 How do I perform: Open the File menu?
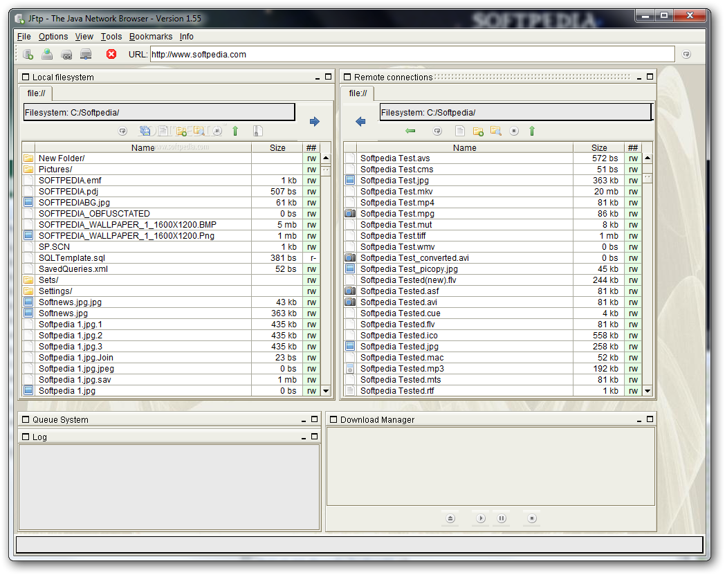coord(24,37)
